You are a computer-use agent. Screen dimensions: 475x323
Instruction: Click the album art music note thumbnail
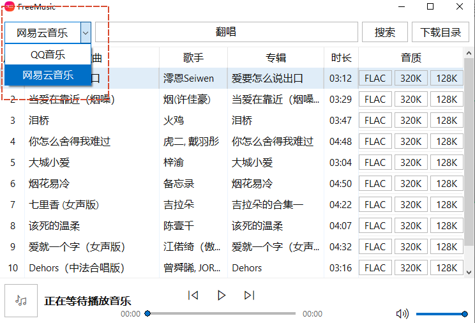point(21,301)
